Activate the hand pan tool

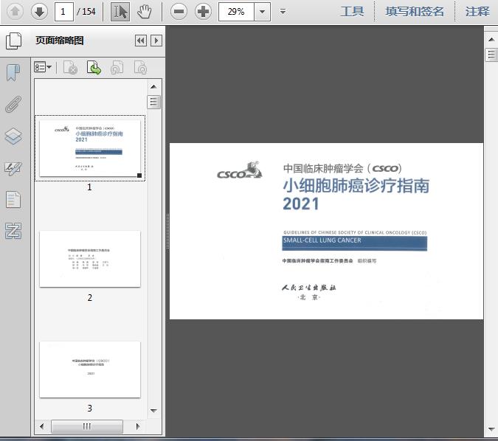click(144, 12)
